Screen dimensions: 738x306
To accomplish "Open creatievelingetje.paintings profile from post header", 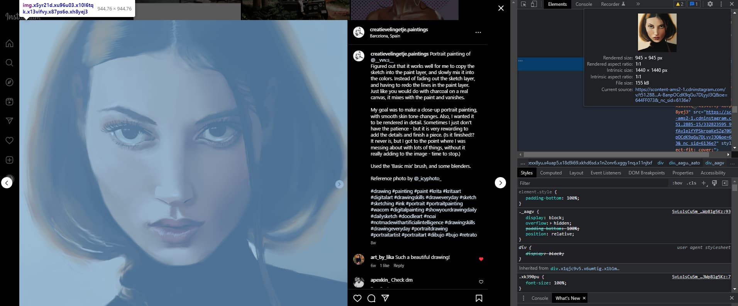I will (x=399, y=29).
